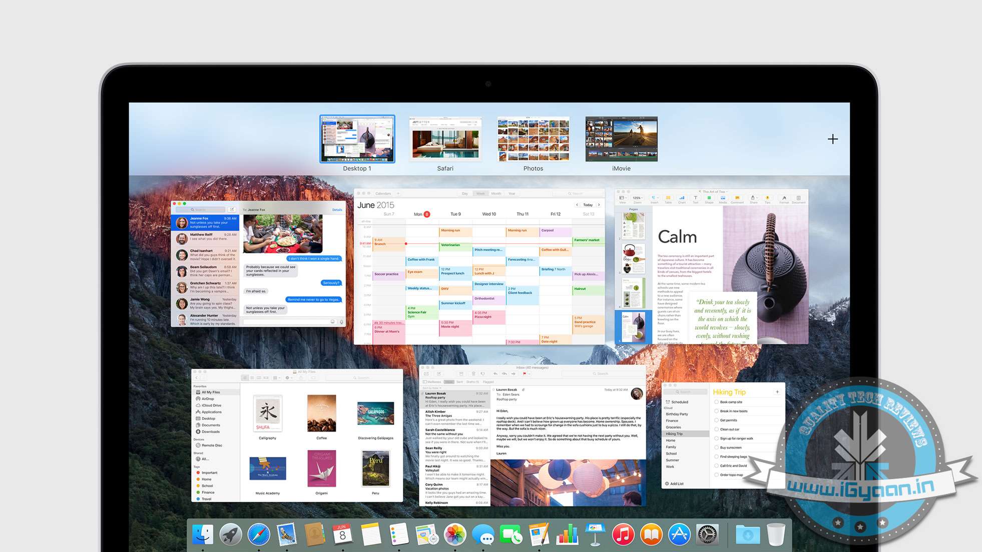Open the Insert dropdown in Pages toolbar
This screenshot has width=982, height=552.
click(x=654, y=198)
